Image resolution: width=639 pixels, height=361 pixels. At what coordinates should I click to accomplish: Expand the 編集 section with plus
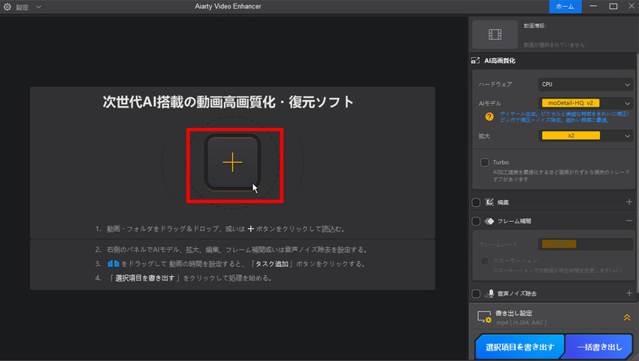click(628, 202)
